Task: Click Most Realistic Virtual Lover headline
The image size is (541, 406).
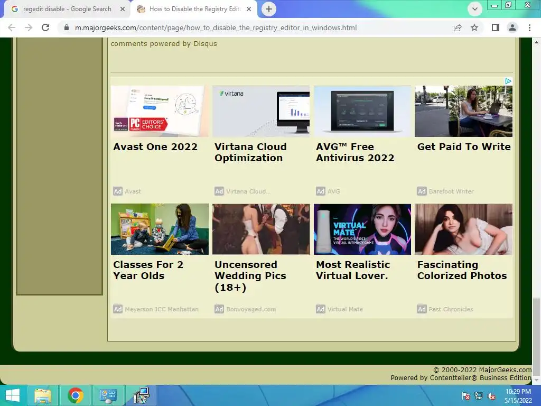Action: 353,270
